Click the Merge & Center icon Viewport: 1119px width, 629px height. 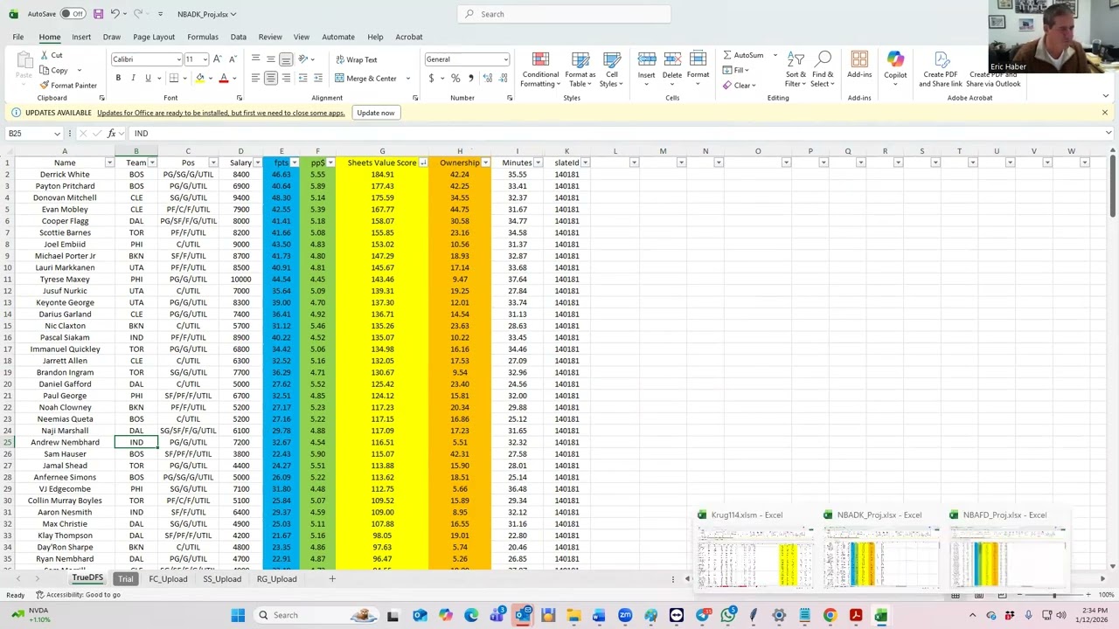(x=340, y=79)
